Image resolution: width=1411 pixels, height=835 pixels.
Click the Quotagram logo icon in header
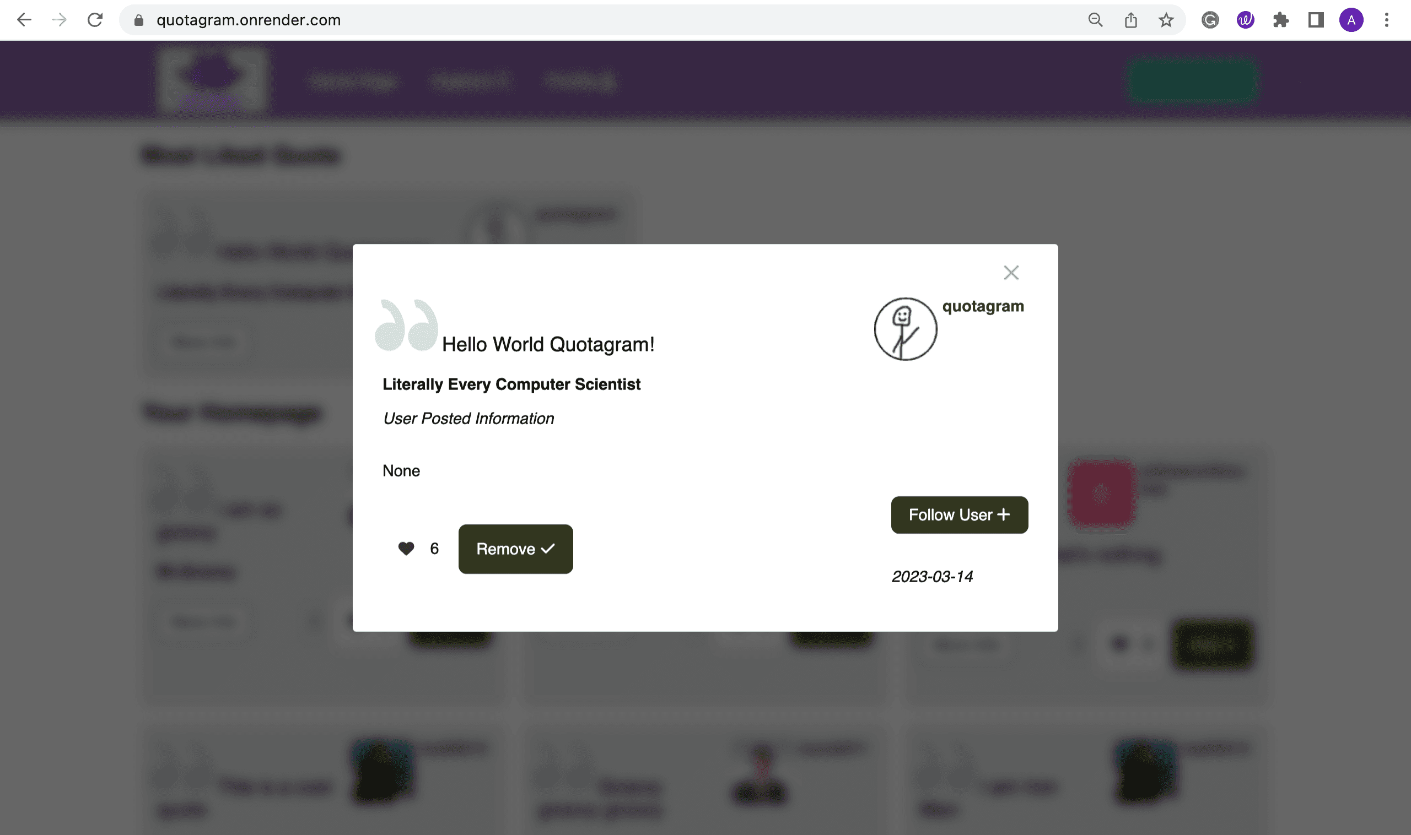click(213, 80)
